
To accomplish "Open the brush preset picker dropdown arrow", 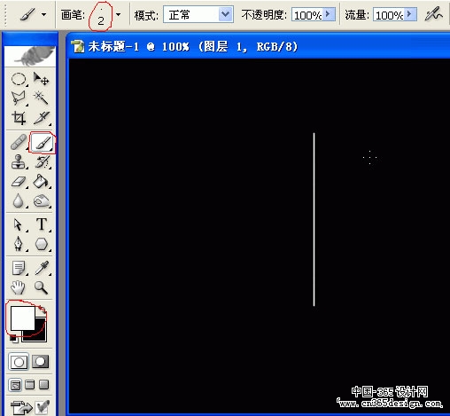I will pos(118,14).
